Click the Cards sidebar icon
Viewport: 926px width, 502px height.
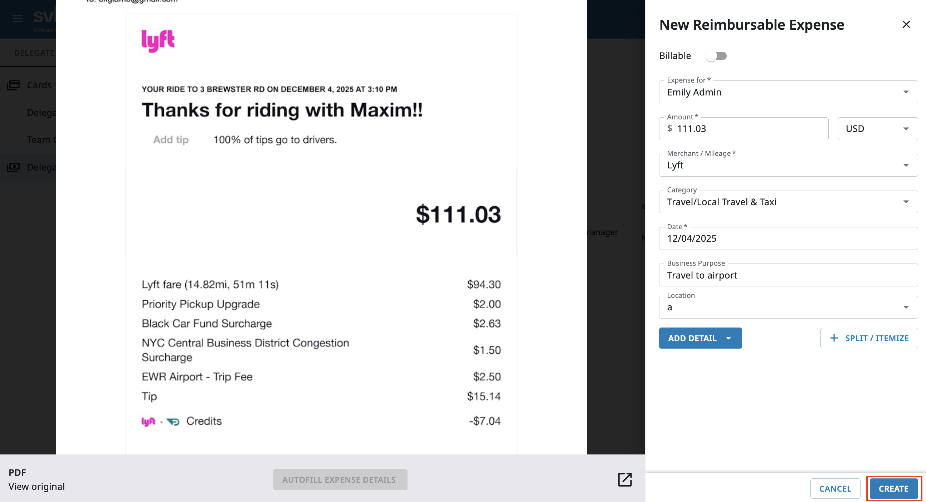(13, 85)
